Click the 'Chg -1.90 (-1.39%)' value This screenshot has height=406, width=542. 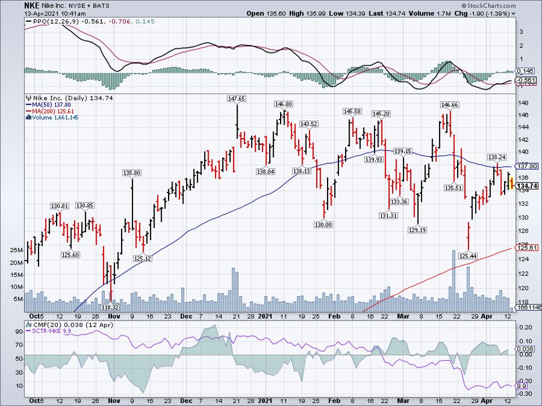click(482, 14)
